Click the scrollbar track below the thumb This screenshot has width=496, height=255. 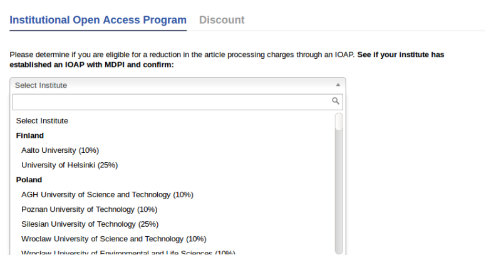pos(339,190)
